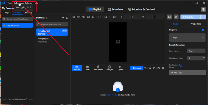
Task: Click the Publish button
Action: point(190,17)
